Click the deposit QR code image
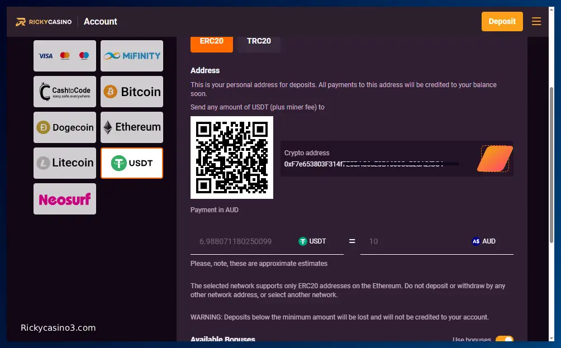Image resolution: width=561 pixels, height=348 pixels. [232, 158]
